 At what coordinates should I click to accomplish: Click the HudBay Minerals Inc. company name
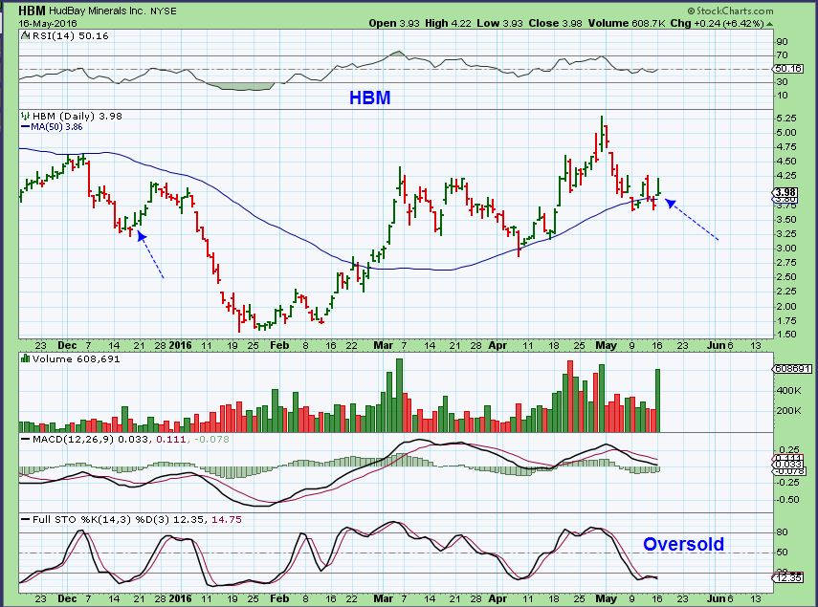[x=97, y=11]
